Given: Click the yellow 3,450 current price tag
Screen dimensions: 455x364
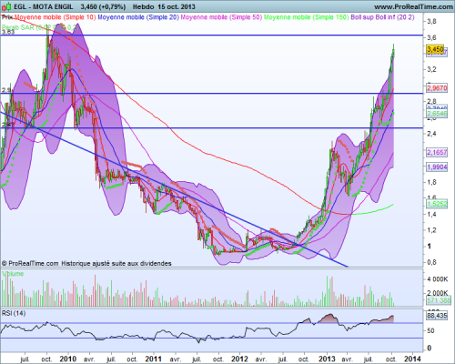Looking at the screenshot, I should [x=435, y=49].
